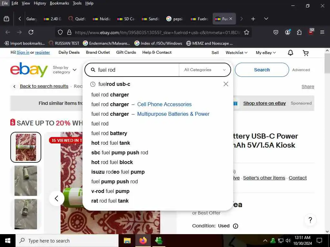Click the Condition info icon
This screenshot has height=247, width=330.
(x=236, y=226)
